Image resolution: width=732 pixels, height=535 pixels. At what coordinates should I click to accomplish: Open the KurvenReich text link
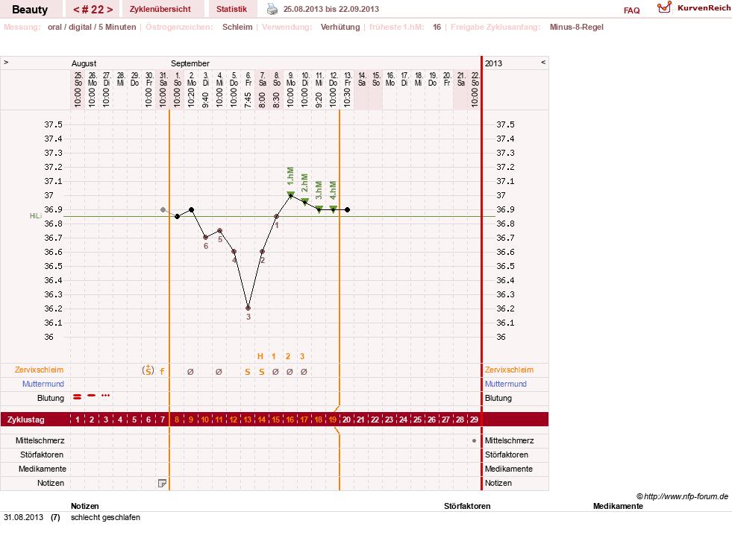704,8
